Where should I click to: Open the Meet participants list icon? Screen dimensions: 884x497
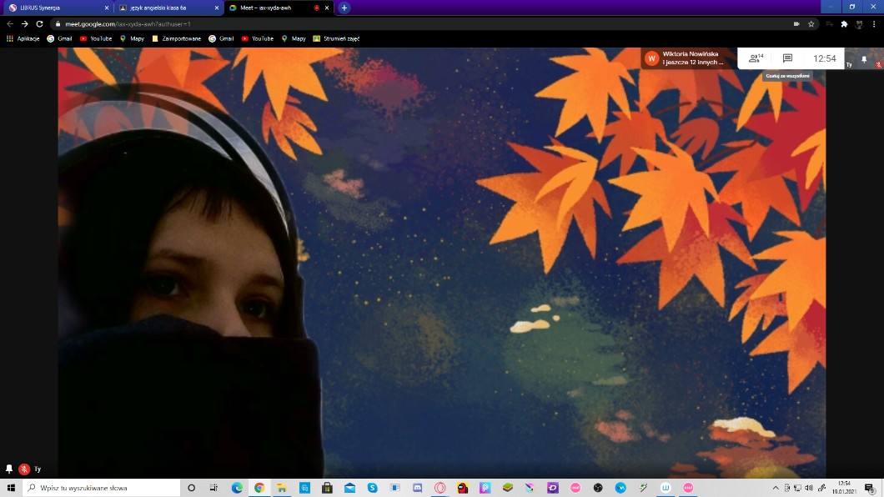tap(756, 58)
